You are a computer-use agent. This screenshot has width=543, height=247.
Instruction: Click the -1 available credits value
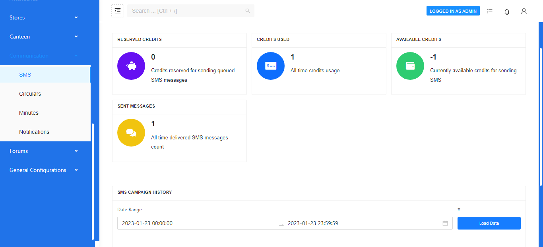coord(433,57)
